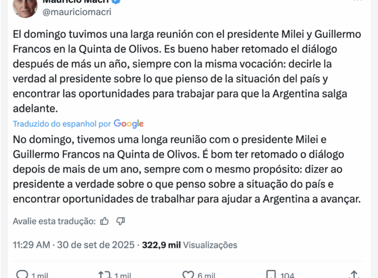Open the share arrow icon
This screenshot has height=278, width=378.
pos(354,274)
